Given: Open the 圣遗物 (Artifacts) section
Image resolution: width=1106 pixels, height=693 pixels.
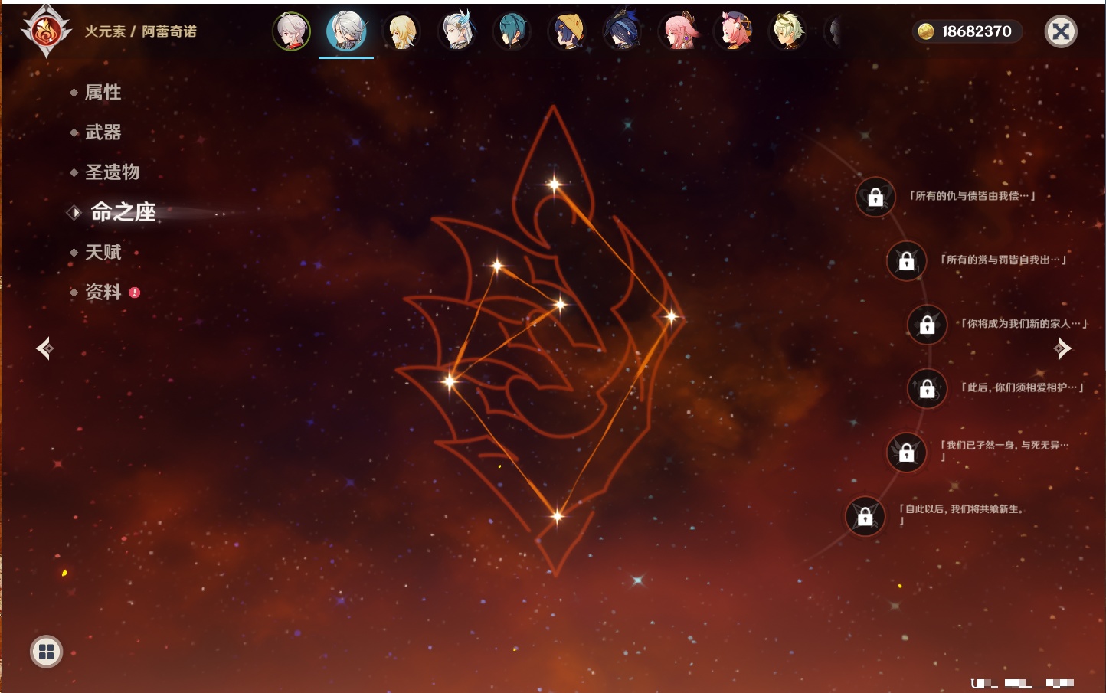Looking at the screenshot, I should click(112, 172).
